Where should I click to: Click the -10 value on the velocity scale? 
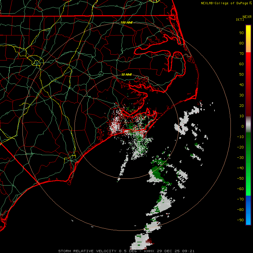coord(240,137)
